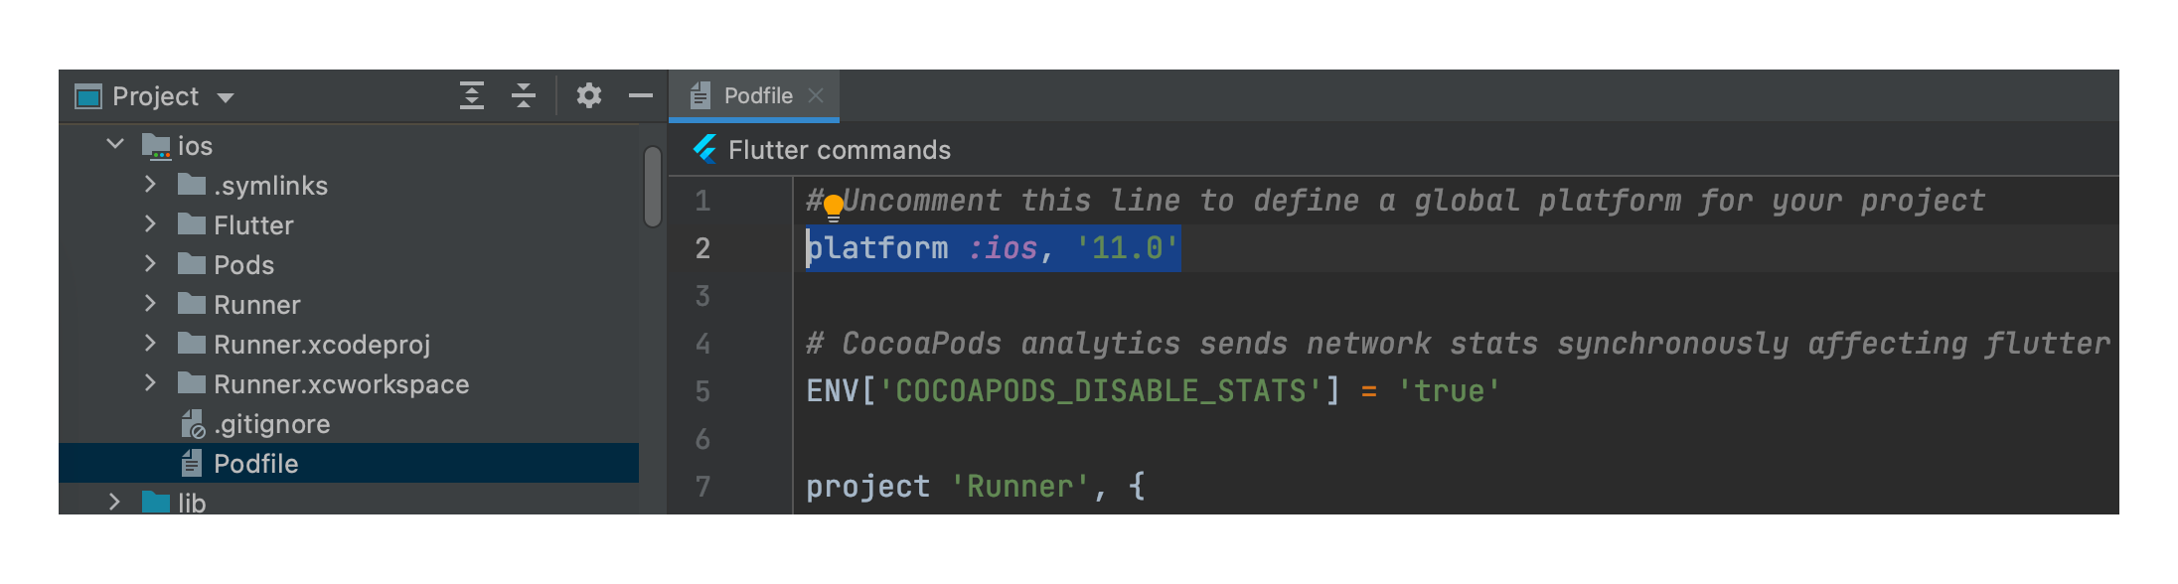Open the Project view dropdown arrow
Viewport: 2178px width, 584px height.
coord(226,97)
